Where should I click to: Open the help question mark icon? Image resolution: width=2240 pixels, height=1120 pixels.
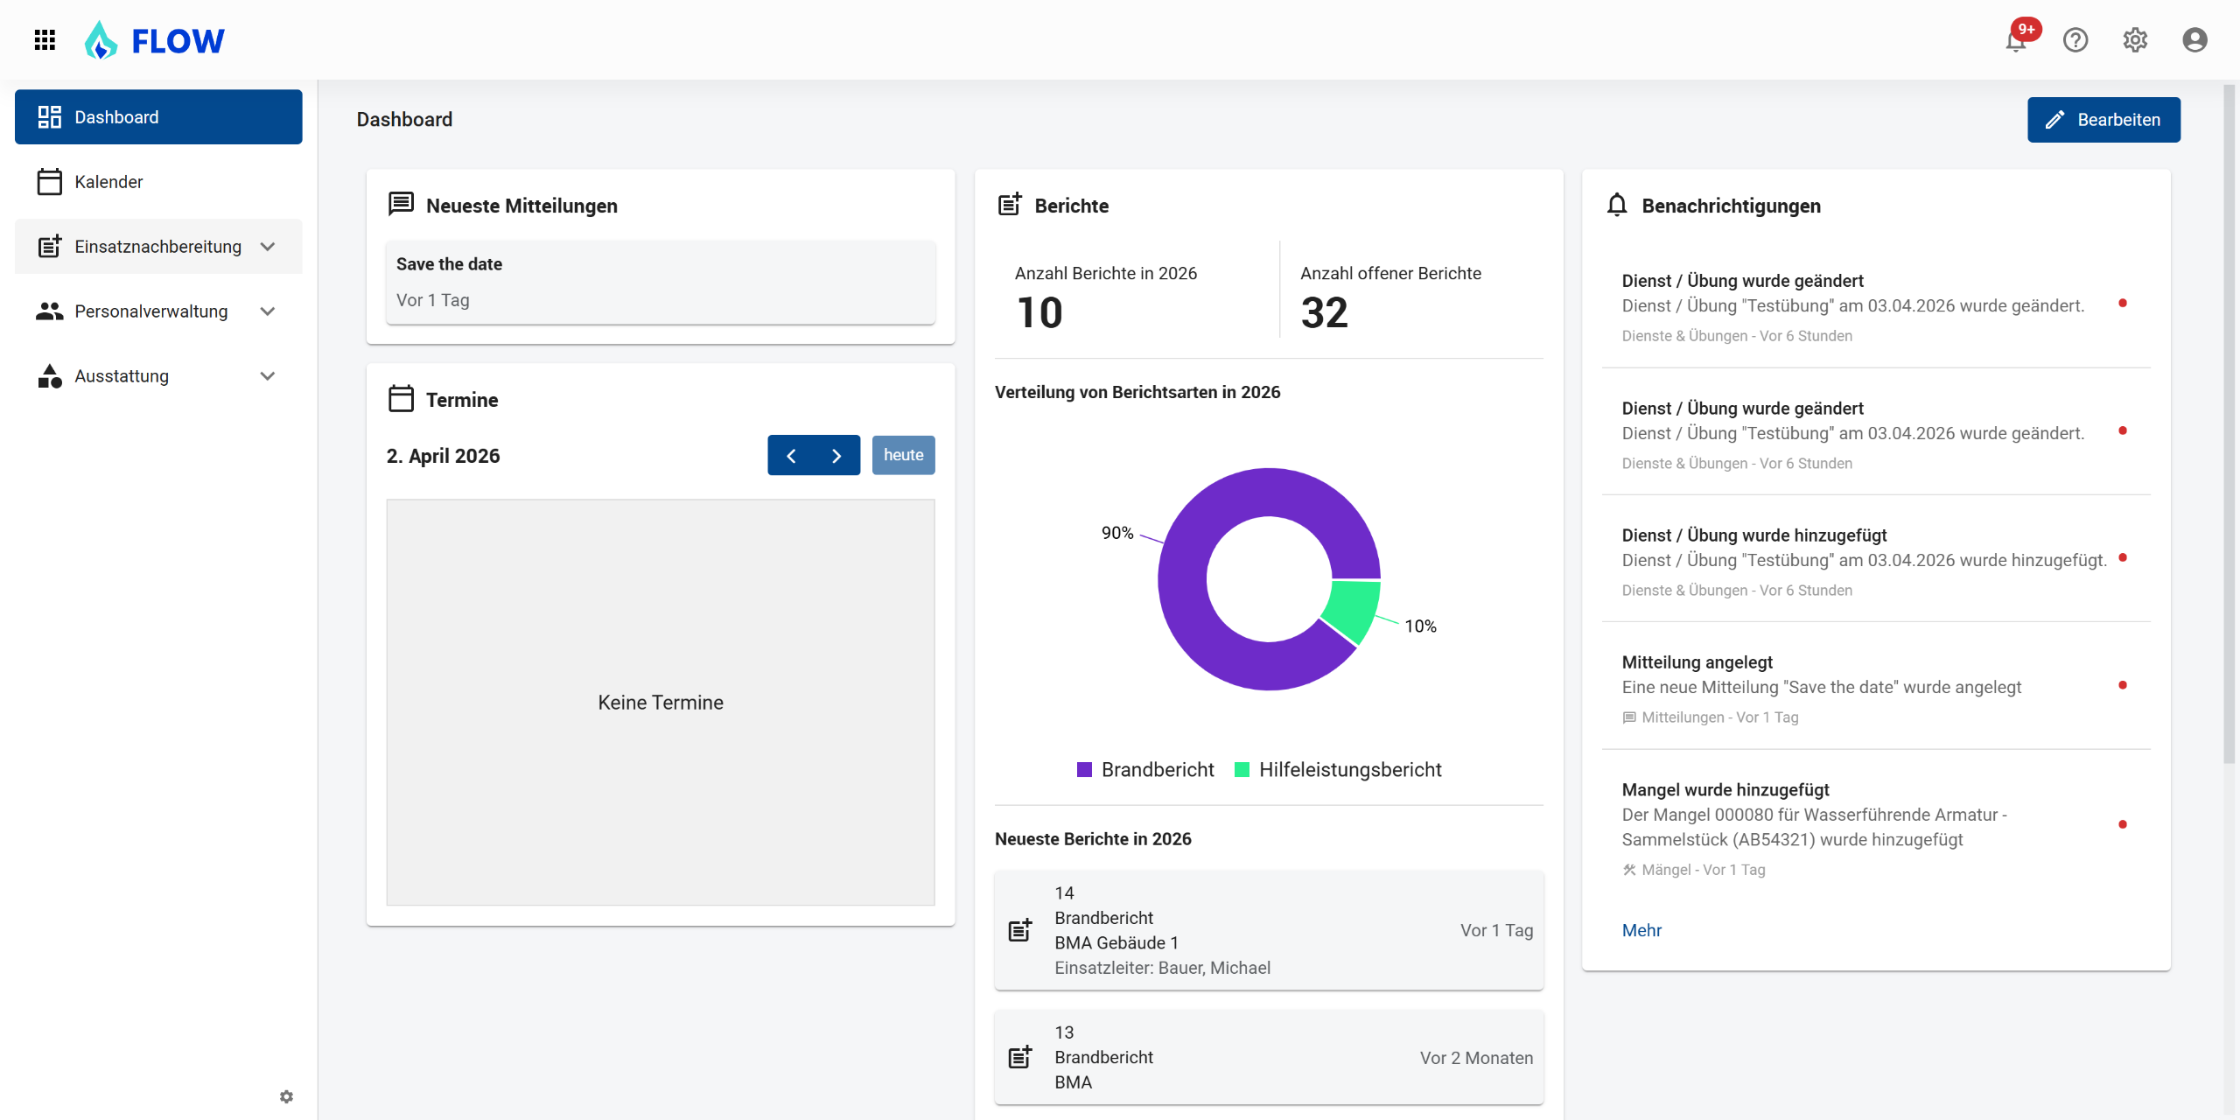pyautogui.click(x=2075, y=40)
